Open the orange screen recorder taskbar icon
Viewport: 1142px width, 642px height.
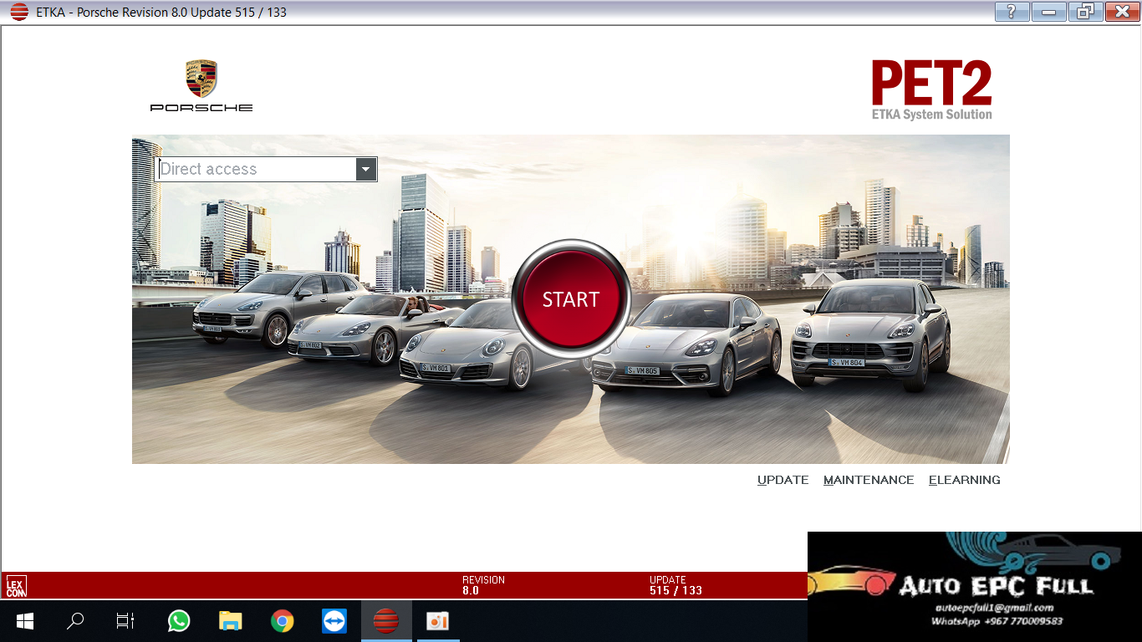tap(437, 621)
